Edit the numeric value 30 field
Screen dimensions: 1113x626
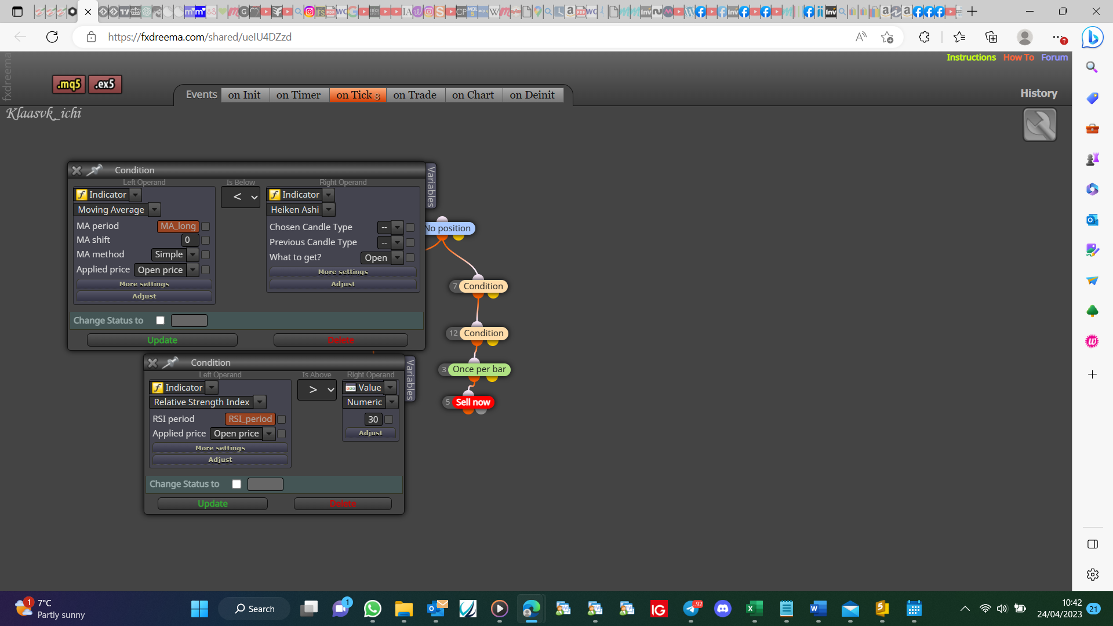[x=373, y=419]
